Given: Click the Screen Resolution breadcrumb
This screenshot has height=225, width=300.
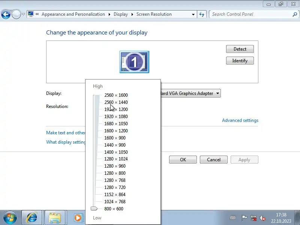Looking at the screenshot, I should [154, 14].
